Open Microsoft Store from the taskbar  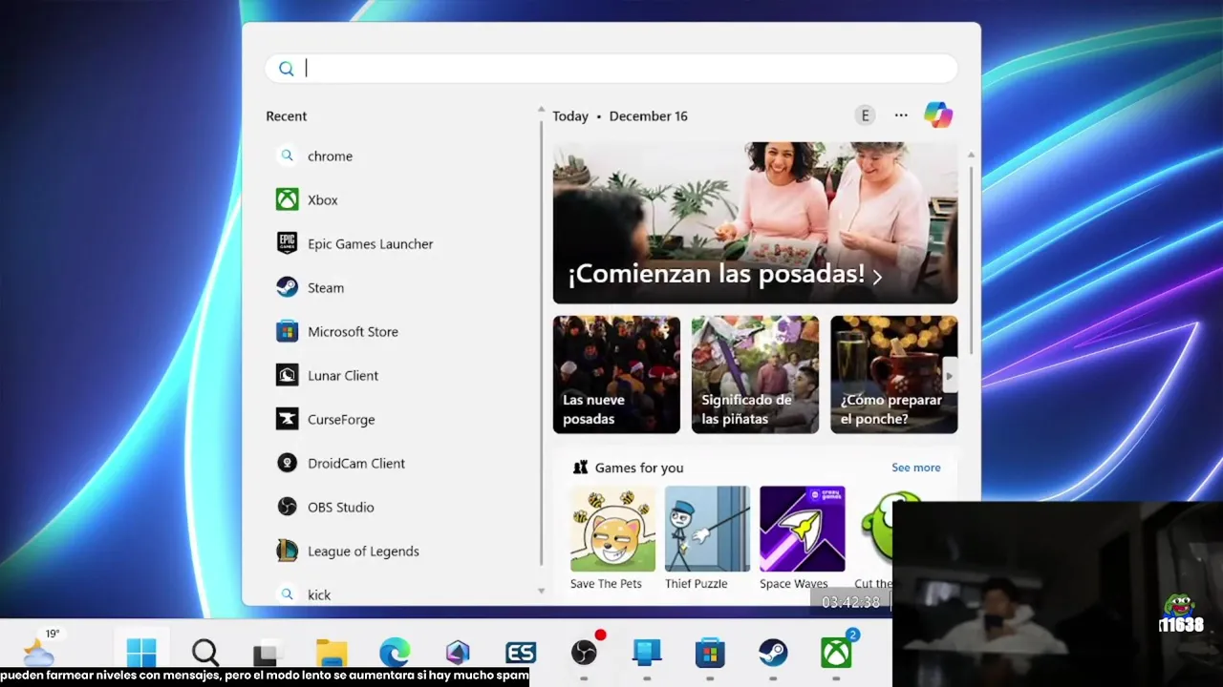point(710,653)
